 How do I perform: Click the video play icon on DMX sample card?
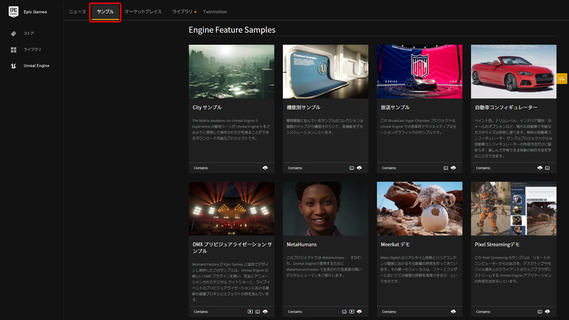click(x=250, y=311)
